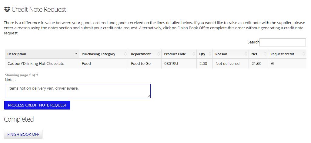Click the Notes textarea resize handle

coord(149,96)
